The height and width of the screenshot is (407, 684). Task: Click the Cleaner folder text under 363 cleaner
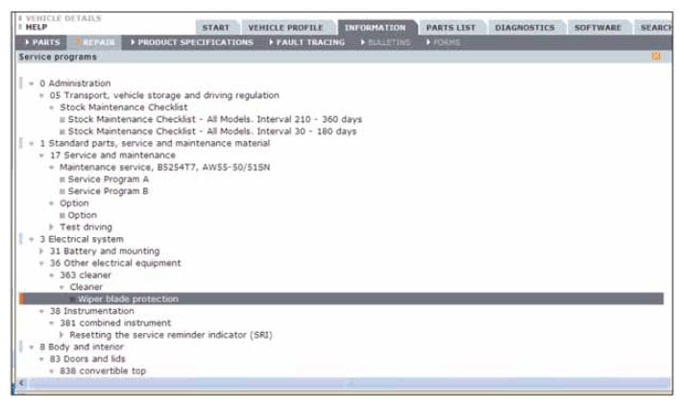click(x=85, y=287)
